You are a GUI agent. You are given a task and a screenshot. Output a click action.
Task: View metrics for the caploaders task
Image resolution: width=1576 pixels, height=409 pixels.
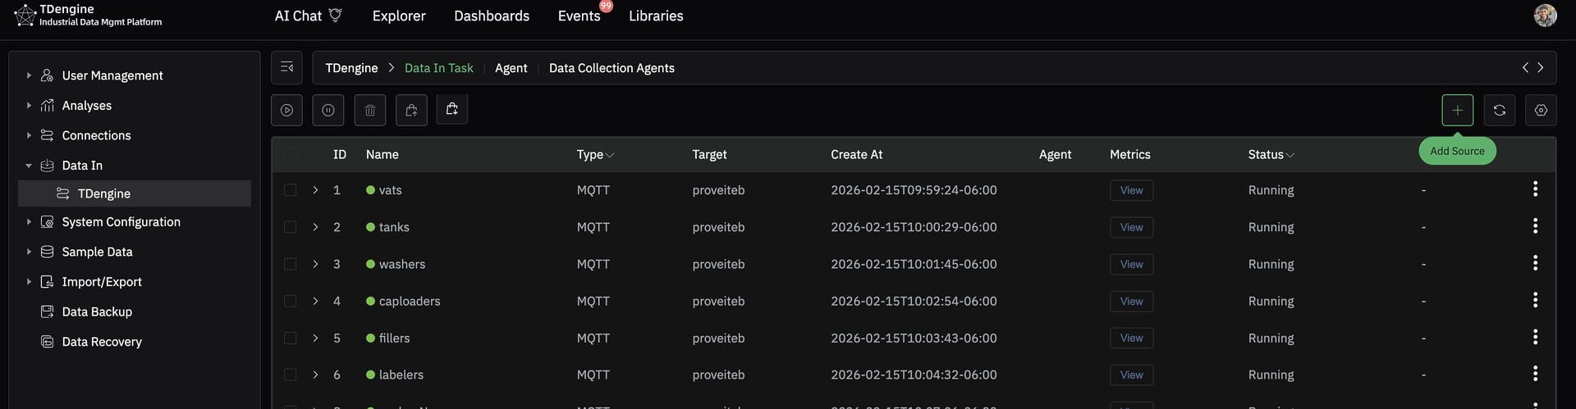[1131, 301]
